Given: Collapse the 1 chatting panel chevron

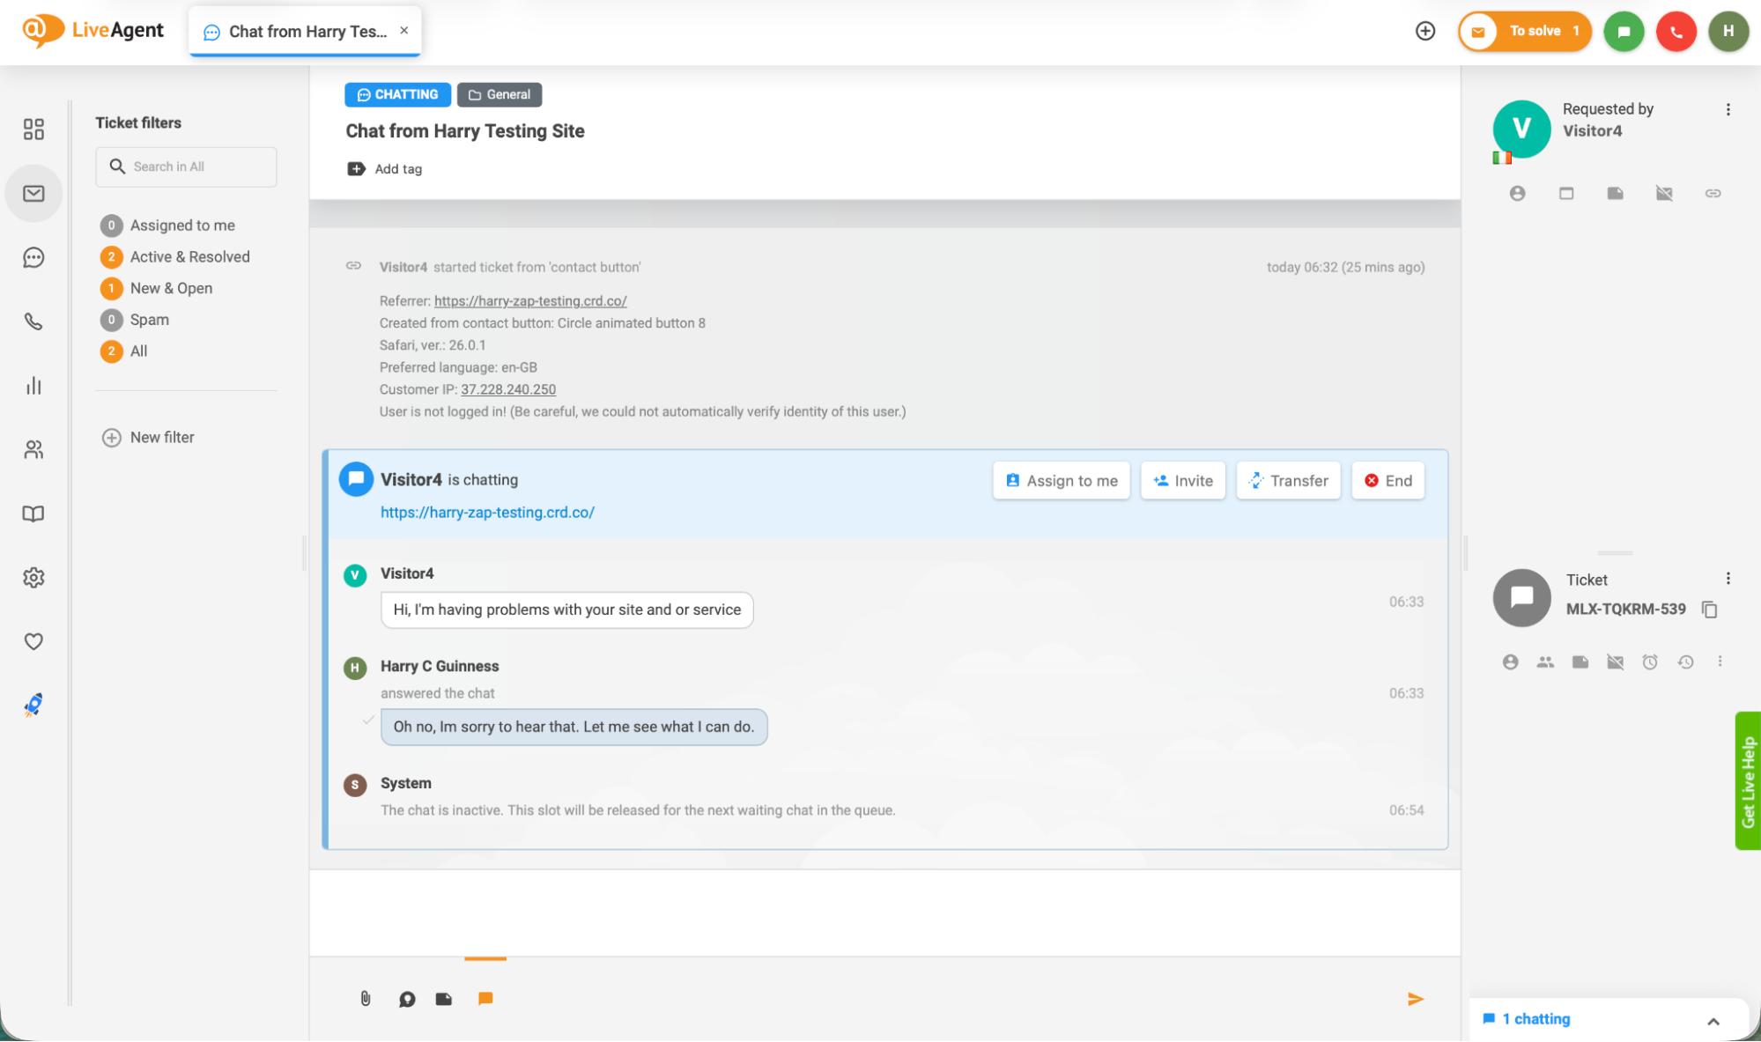Looking at the screenshot, I should pyautogui.click(x=1713, y=1019).
